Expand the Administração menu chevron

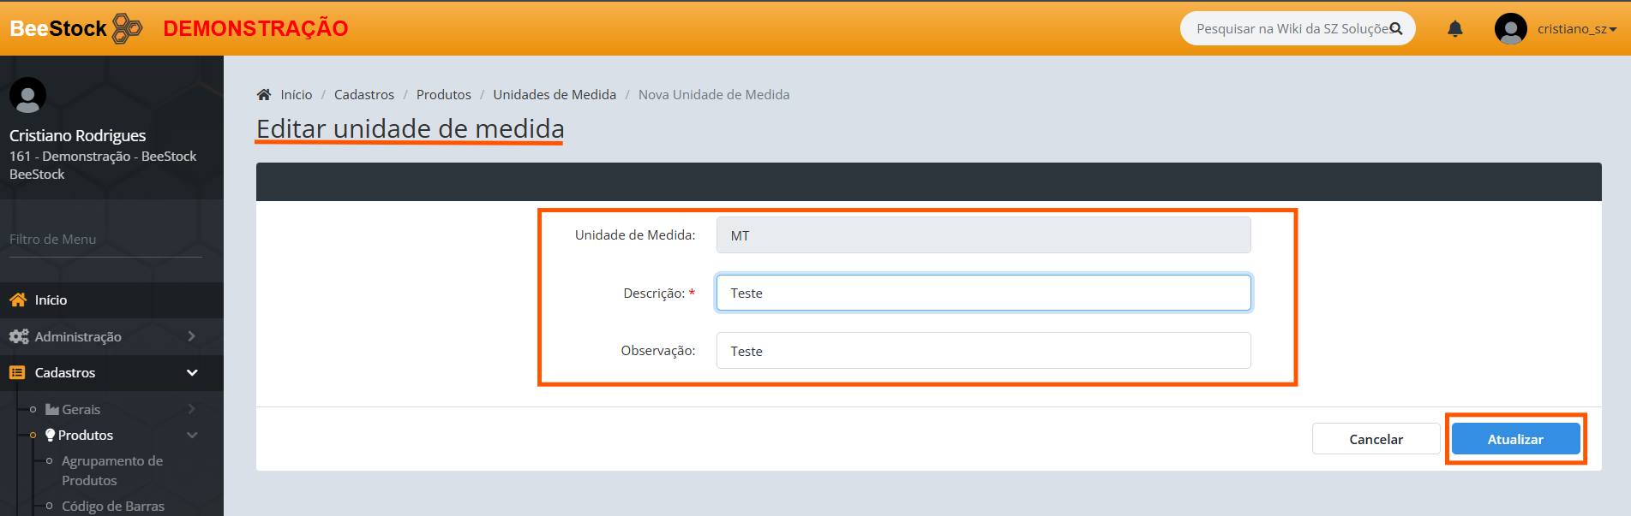tap(192, 336)
